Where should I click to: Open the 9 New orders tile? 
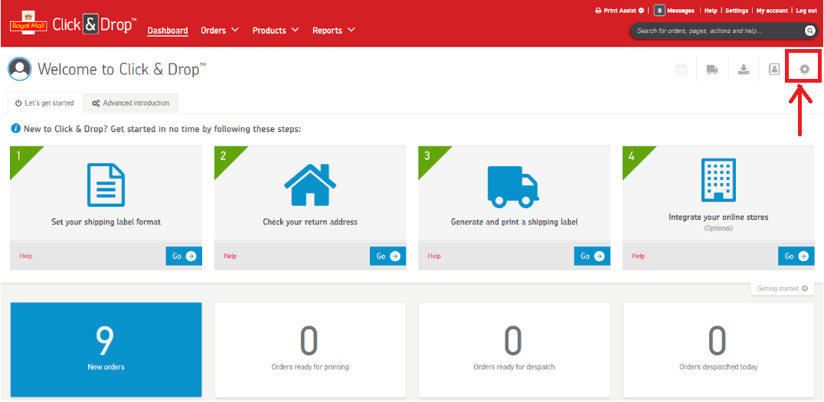tap(106, 349)
